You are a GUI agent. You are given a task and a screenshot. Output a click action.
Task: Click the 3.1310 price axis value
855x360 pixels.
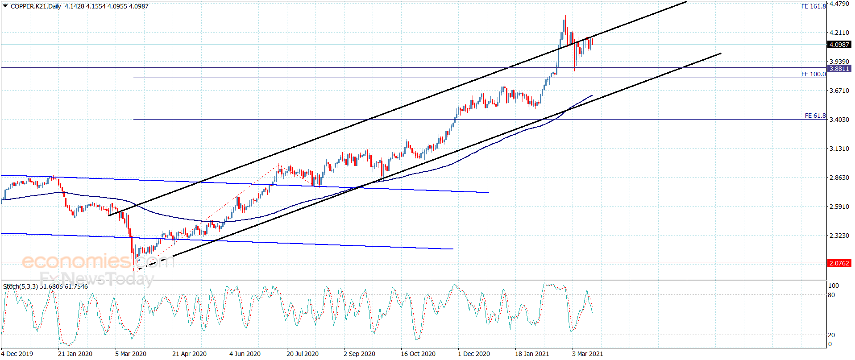839,149
